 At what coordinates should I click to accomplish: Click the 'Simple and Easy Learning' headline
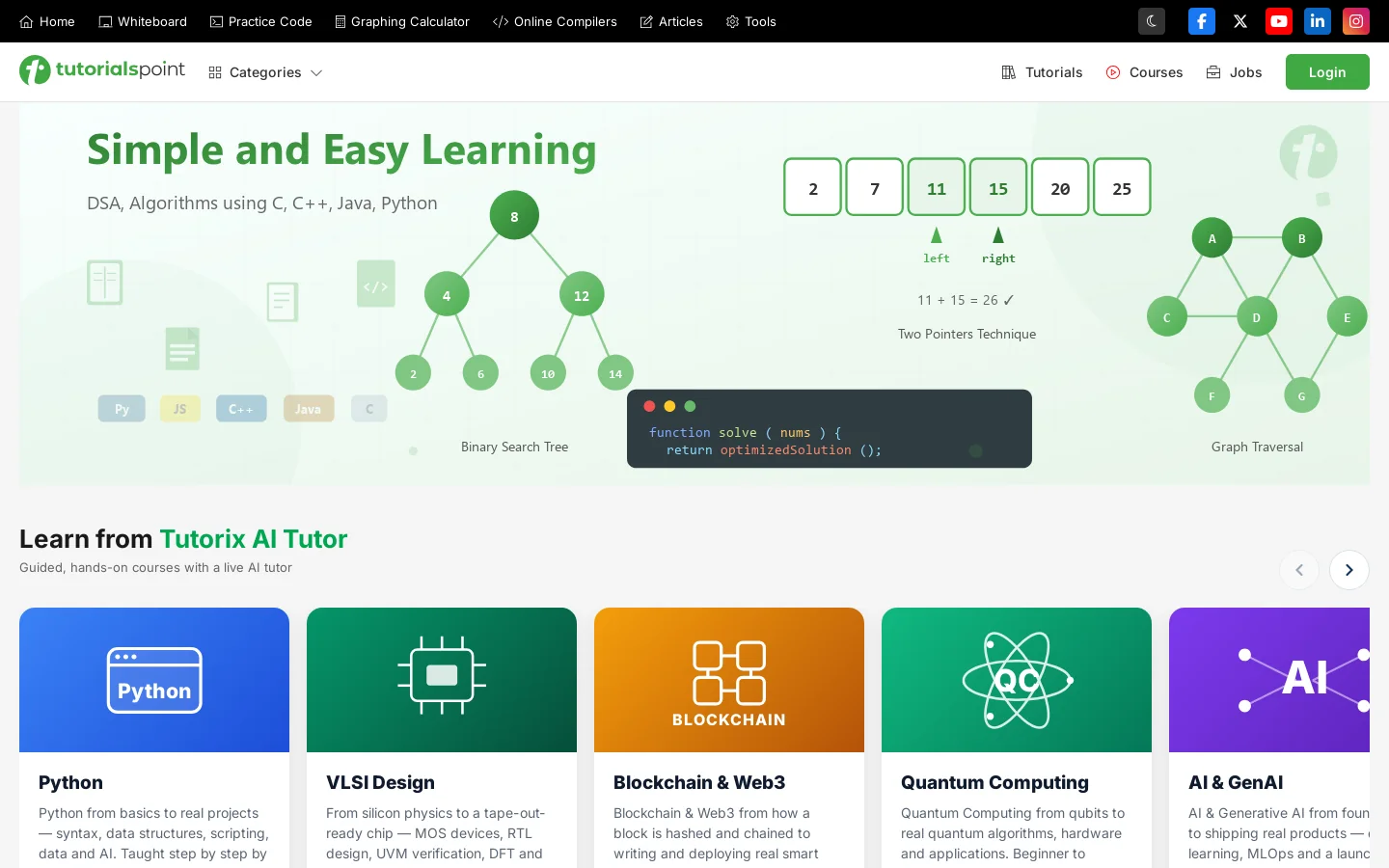[341, 150]
